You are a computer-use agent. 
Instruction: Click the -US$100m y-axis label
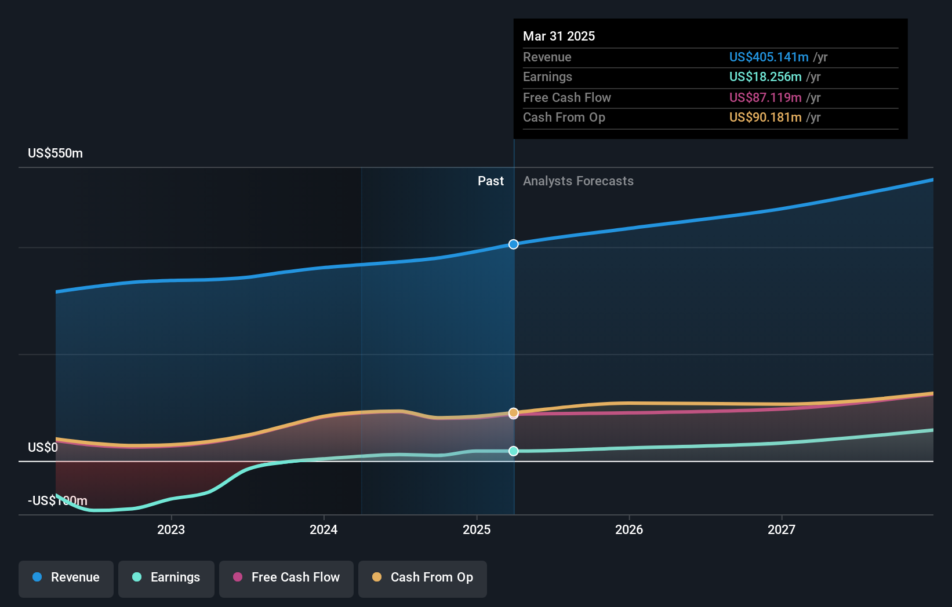click(x=57, y=501)
